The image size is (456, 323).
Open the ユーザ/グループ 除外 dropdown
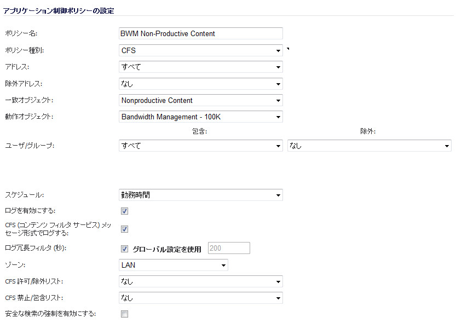[x=370, y=146]
